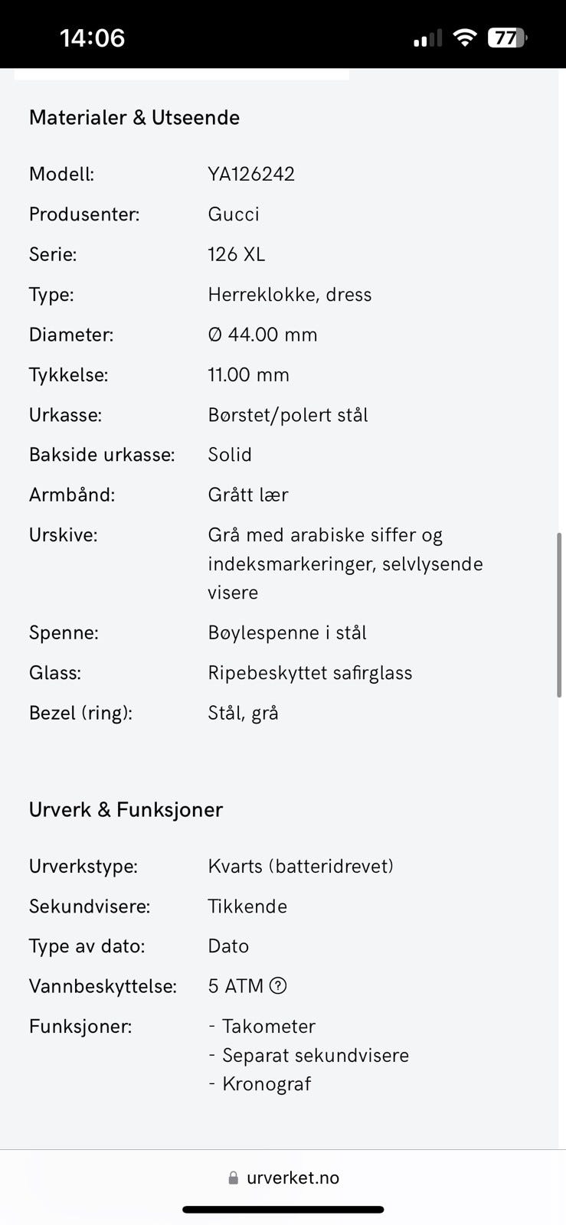Select the diameter value Ø 44.00 mm

[x=263, y=335]
